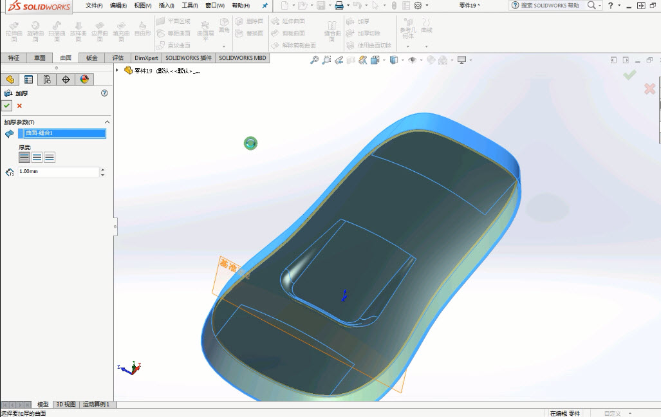661x417 pixels.
Task: Open the Display Style cube icon
Action: (x=394, y=60)
